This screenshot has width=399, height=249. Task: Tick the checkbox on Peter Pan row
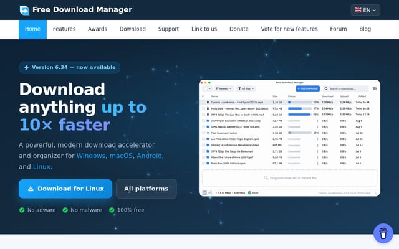click(203, 163)
